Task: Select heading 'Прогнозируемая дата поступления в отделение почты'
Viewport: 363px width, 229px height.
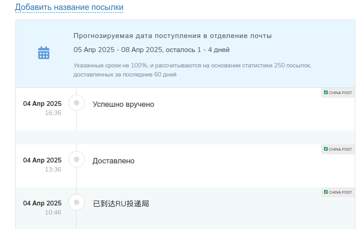Action: [173, 36]
